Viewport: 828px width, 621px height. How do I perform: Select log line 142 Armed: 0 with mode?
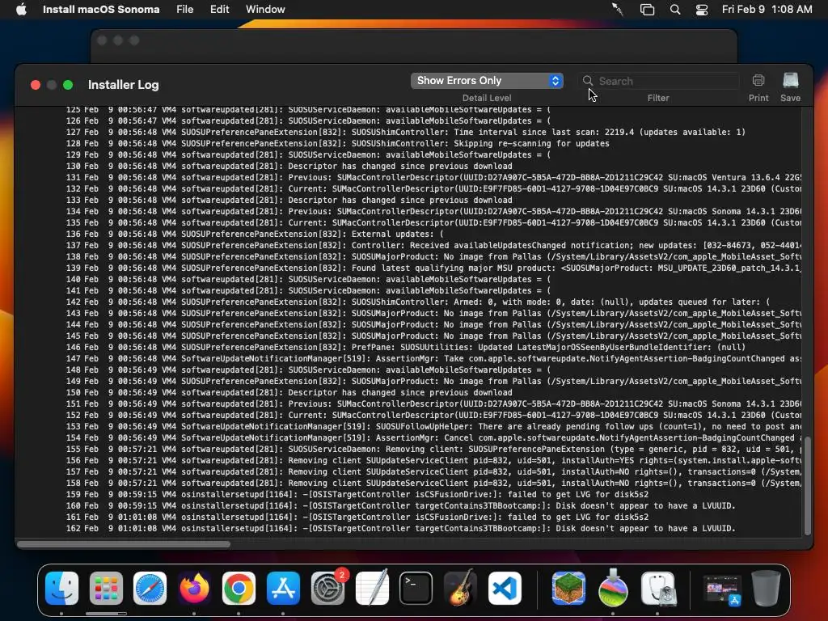pos(418,302)
